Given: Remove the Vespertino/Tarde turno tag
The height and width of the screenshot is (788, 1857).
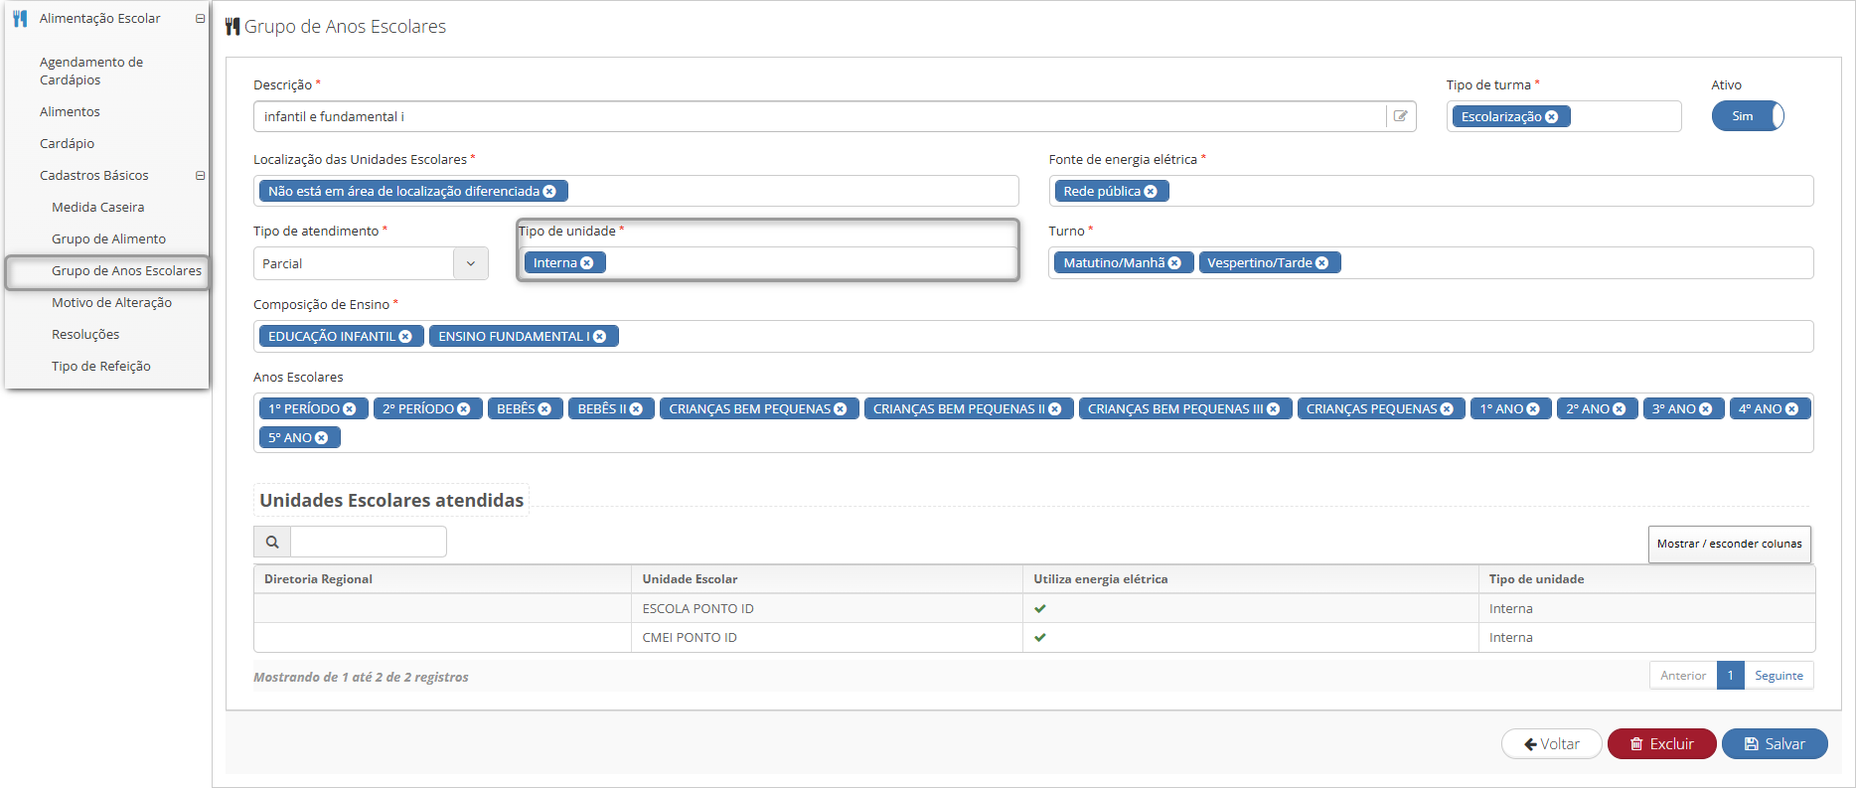Looking at the screenshot, I should tap(1321, 263).
